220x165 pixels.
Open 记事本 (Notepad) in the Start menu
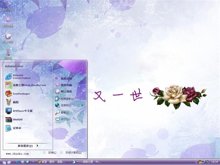click(13, 128)
